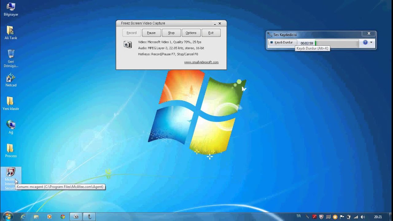Open the volume speaker tray icon
Viewport: 393px width, 221px height.
[363, 217]
